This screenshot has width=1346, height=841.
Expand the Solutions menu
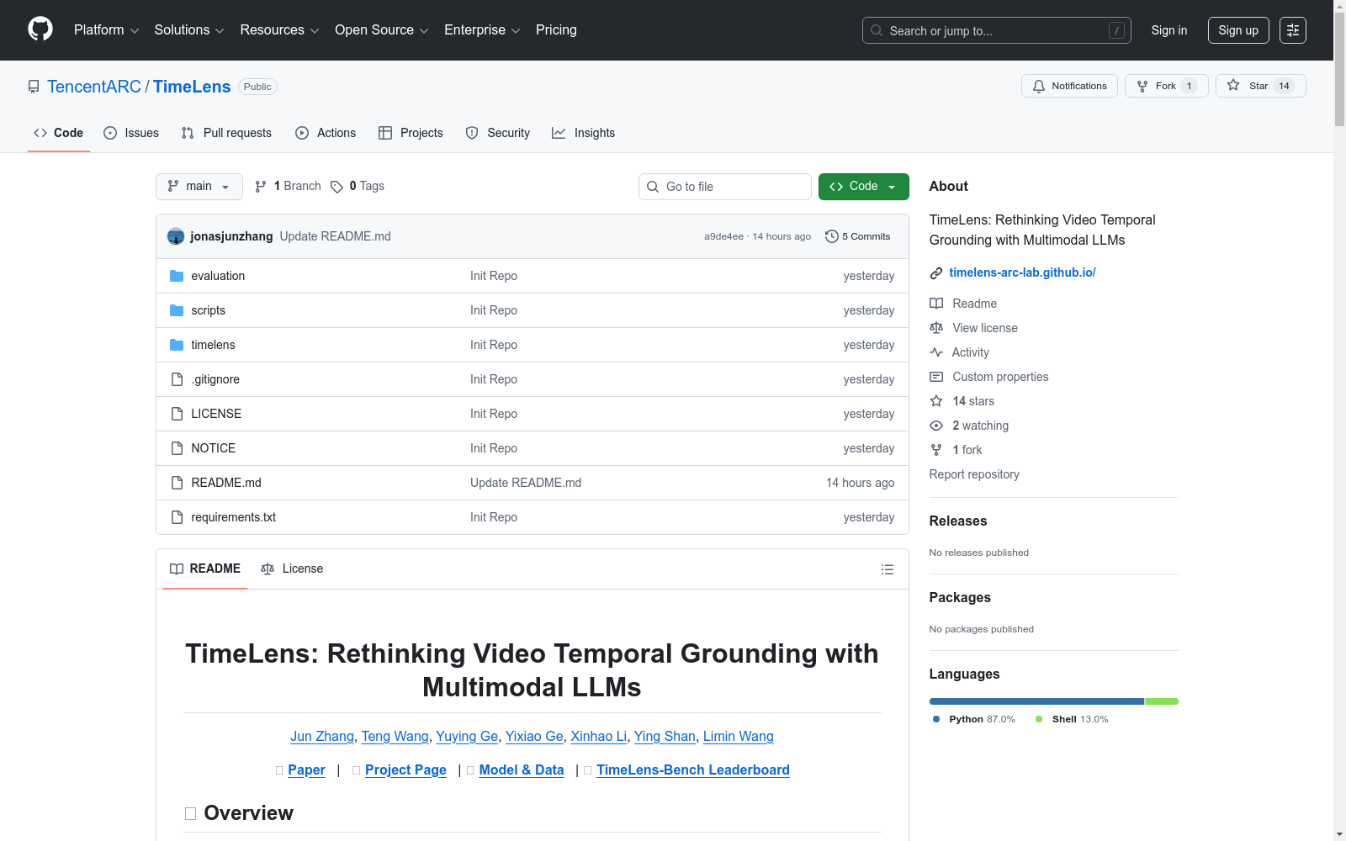(189, 30)
